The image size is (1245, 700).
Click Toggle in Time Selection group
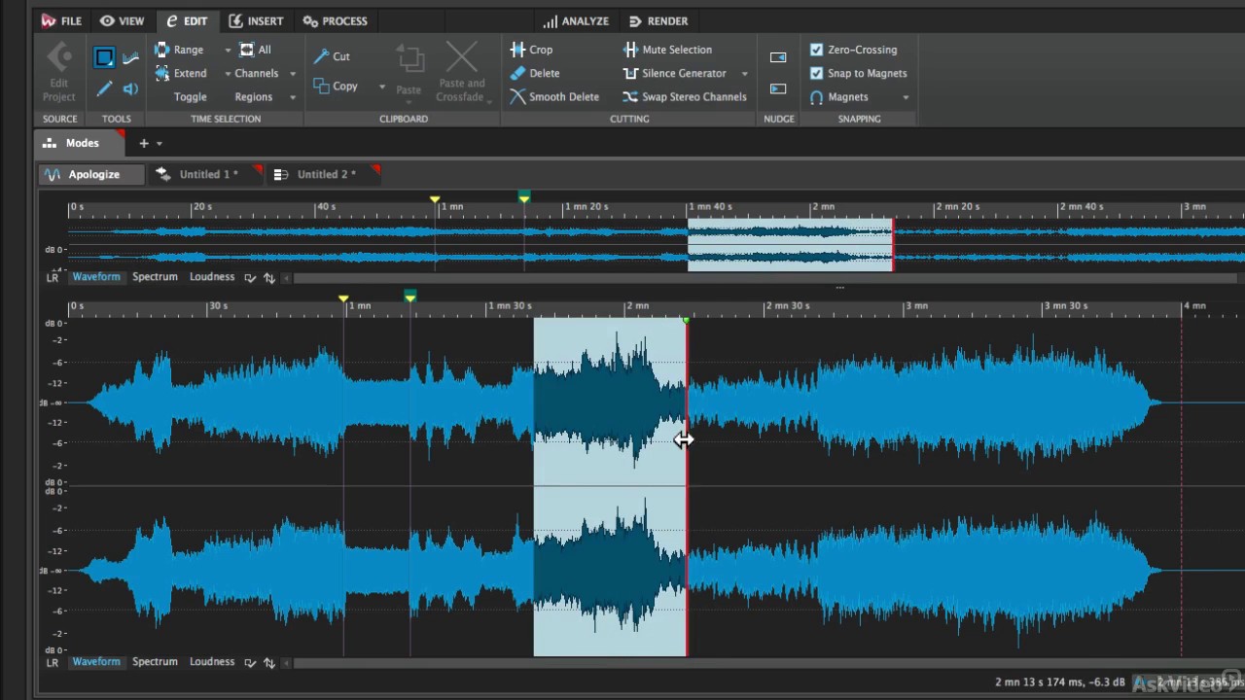[191, 96]
